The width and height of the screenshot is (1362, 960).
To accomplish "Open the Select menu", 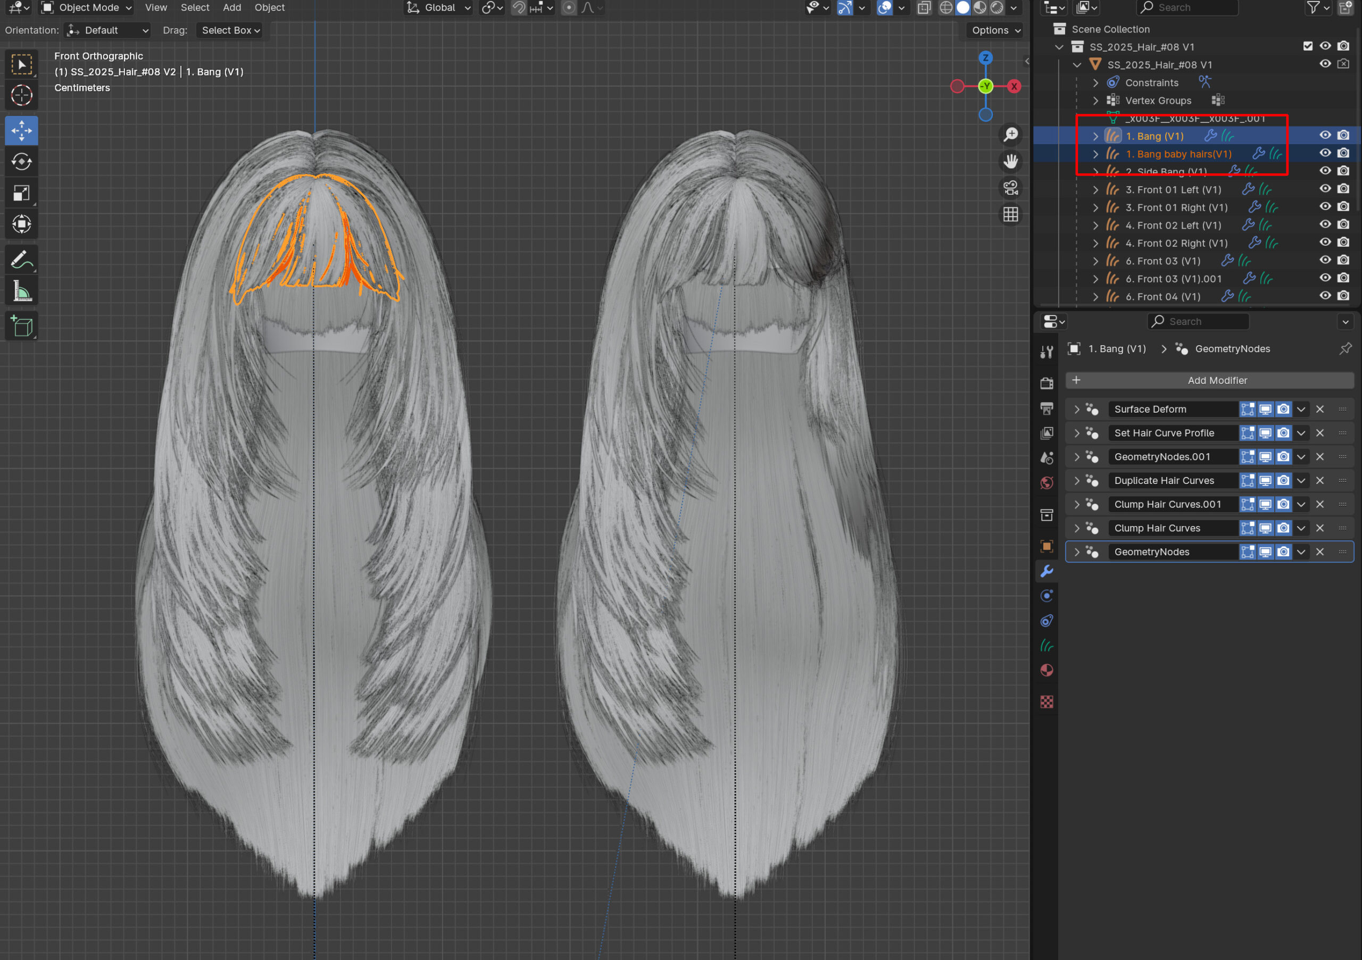I will point(195,7).
